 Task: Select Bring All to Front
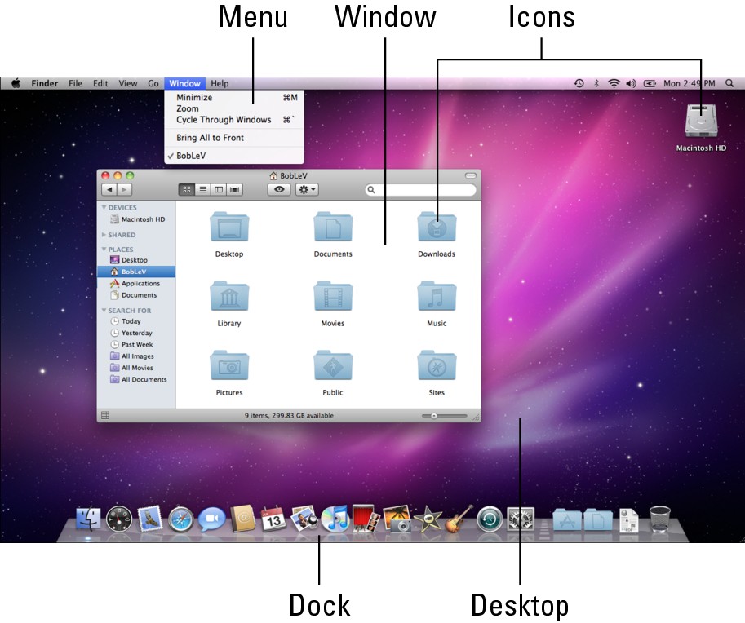(210, 138)
